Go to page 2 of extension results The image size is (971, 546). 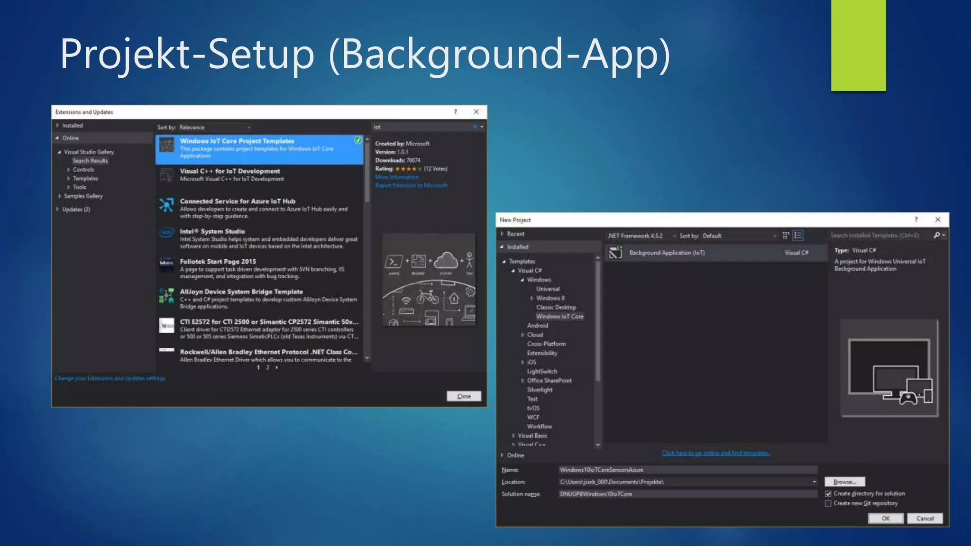[267, 367]
